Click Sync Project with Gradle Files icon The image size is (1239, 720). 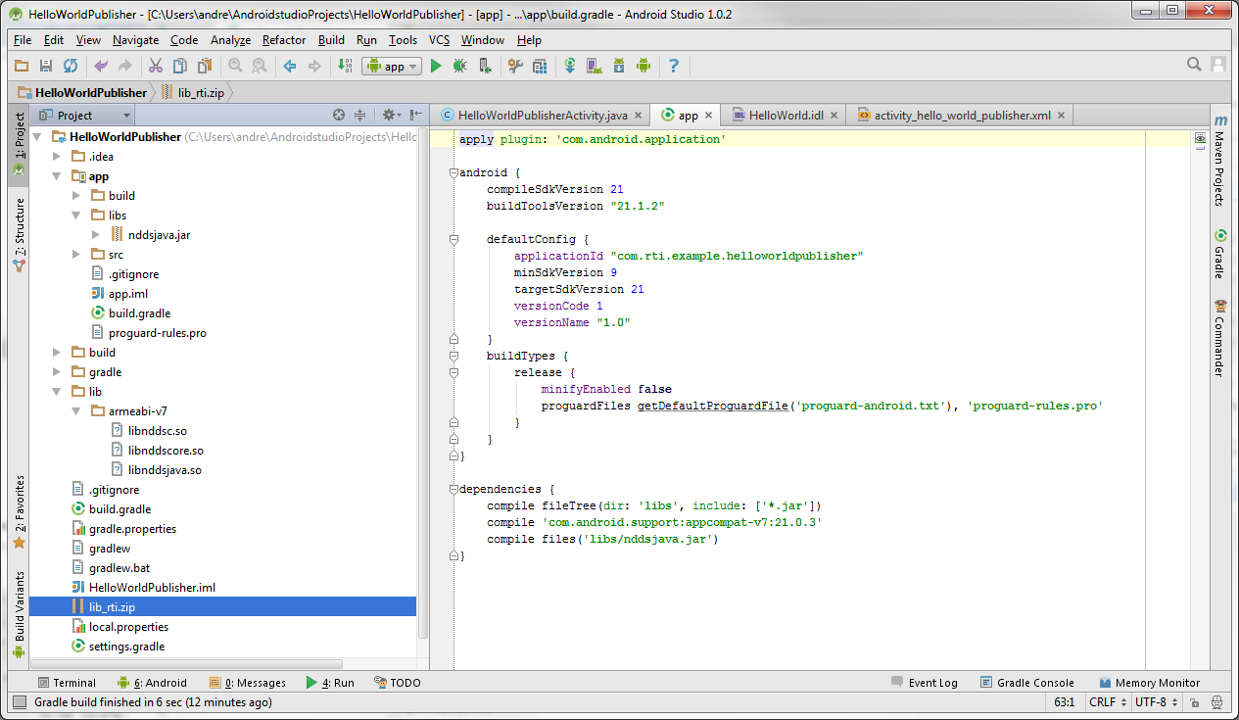click(570, 66)
